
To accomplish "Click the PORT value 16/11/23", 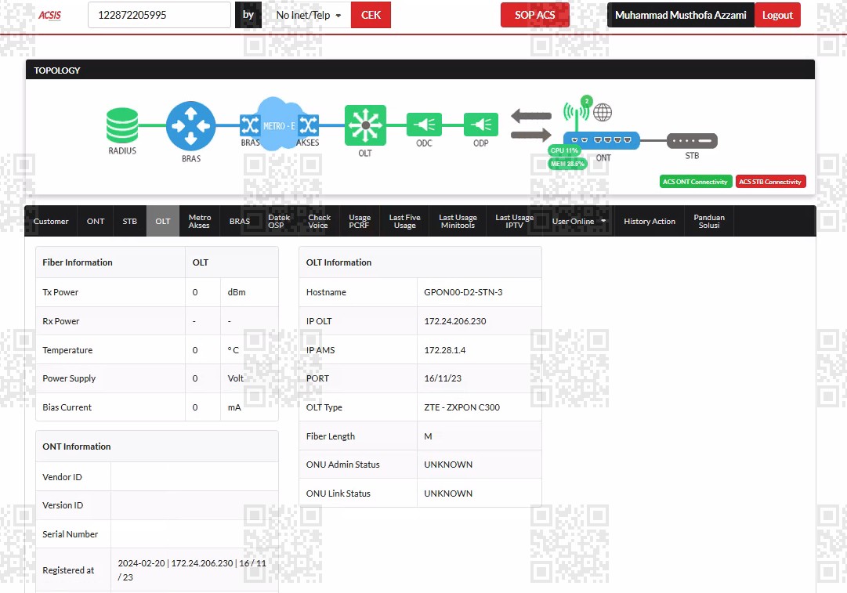I will coord(443,378).
